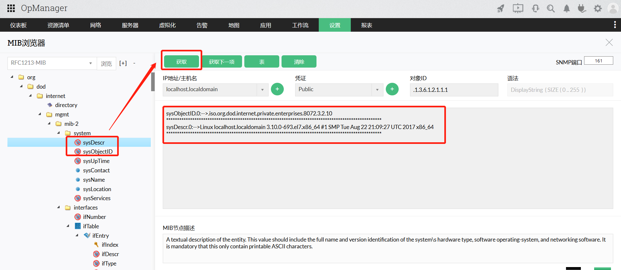The image size is (621, 270).
Task: Click the sysContact node icon
Action: pyautogui.click(x=78, y=170)
